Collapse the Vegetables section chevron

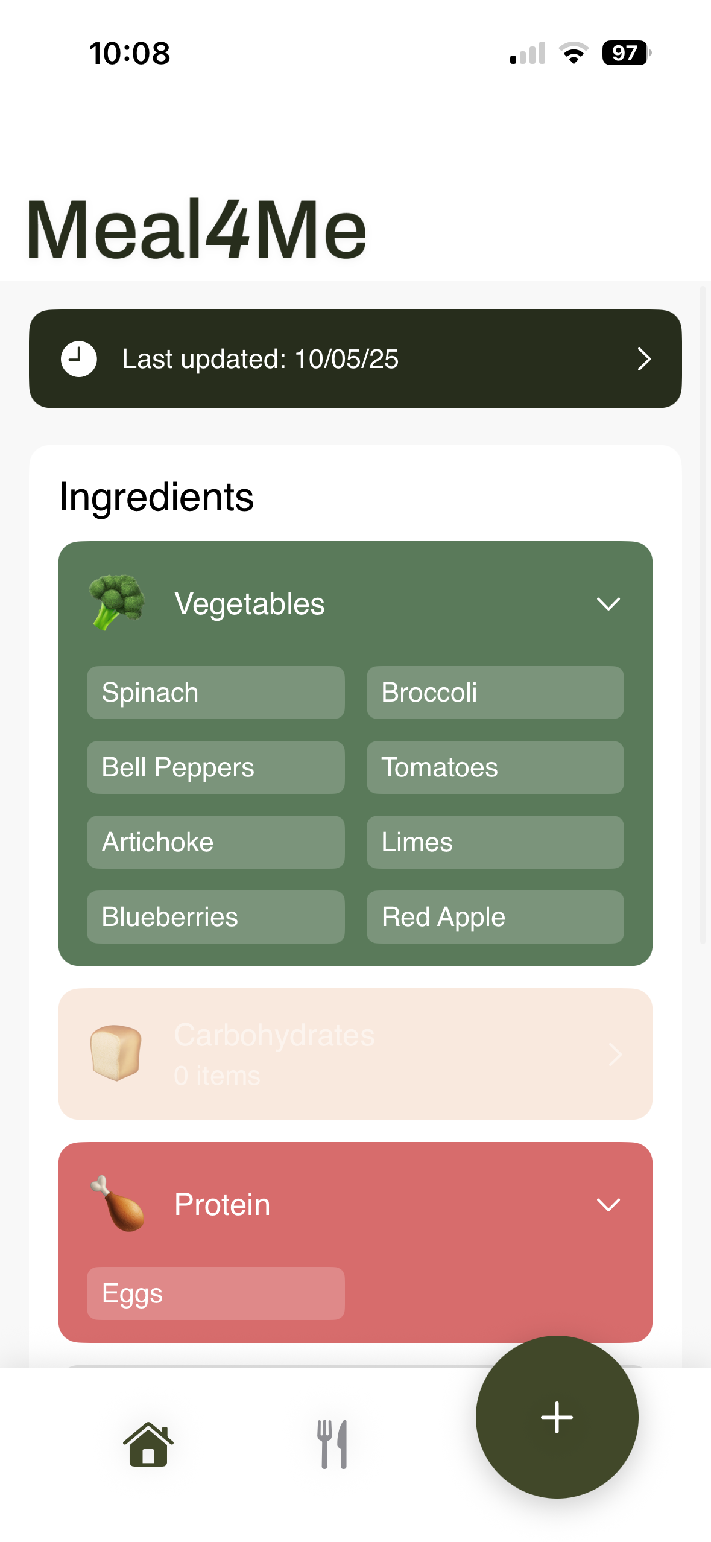pos(608,604)
